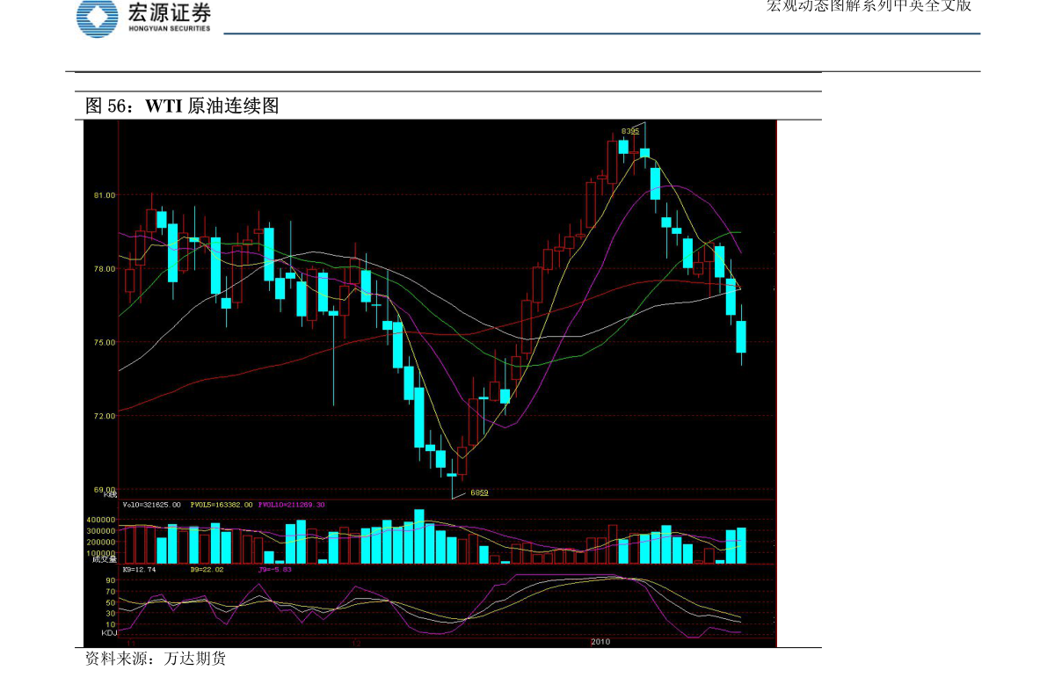Click the month 12 marker on the time axis

click(x=356, y=643)
